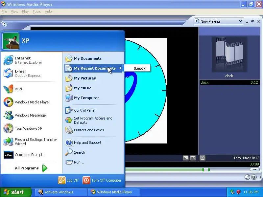The width and height of the screenshot is (263, 197).
Task: Open the Help menu in Media Player
Action: pyautogui.click(x=48, y=11)
